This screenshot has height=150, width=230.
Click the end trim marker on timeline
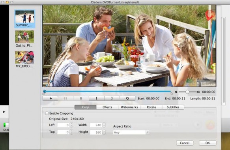(172, 93)
